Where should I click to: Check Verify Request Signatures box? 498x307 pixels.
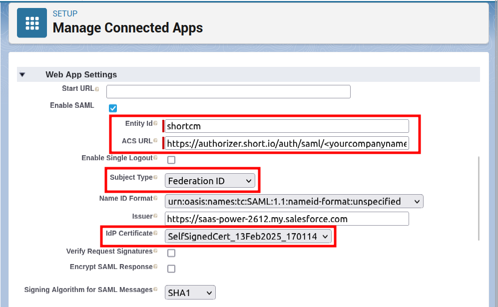(x=171, y=253)
